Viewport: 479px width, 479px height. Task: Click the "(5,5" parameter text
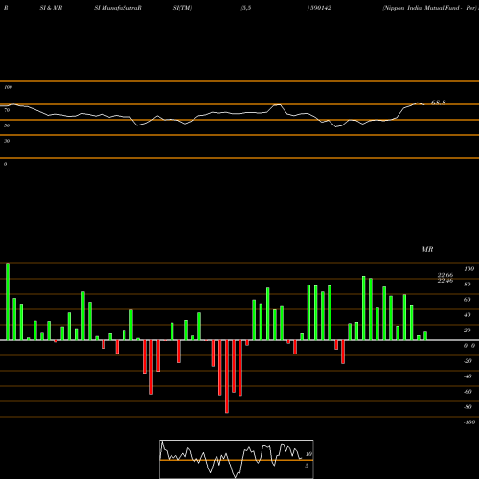coord(246,8)
